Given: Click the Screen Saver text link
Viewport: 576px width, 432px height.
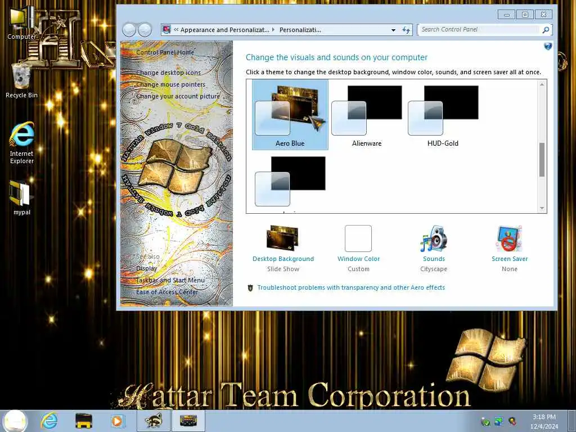Looking at the screenshot, I should pos(510,259).
